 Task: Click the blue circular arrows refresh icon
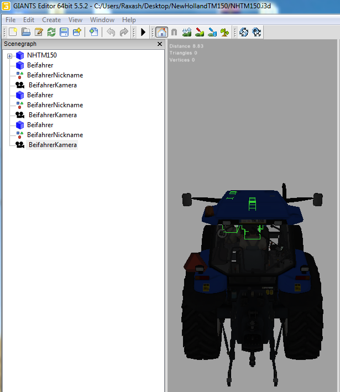(244, 32)
